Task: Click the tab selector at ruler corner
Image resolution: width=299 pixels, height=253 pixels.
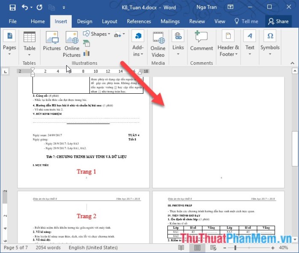Action: pyautogui.click(x=5, y=72)
